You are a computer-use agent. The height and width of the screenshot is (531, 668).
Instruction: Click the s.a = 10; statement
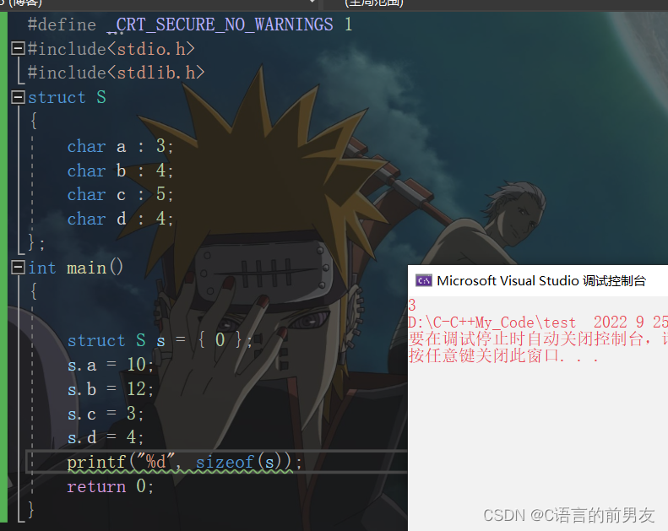(x=111, y=365)
